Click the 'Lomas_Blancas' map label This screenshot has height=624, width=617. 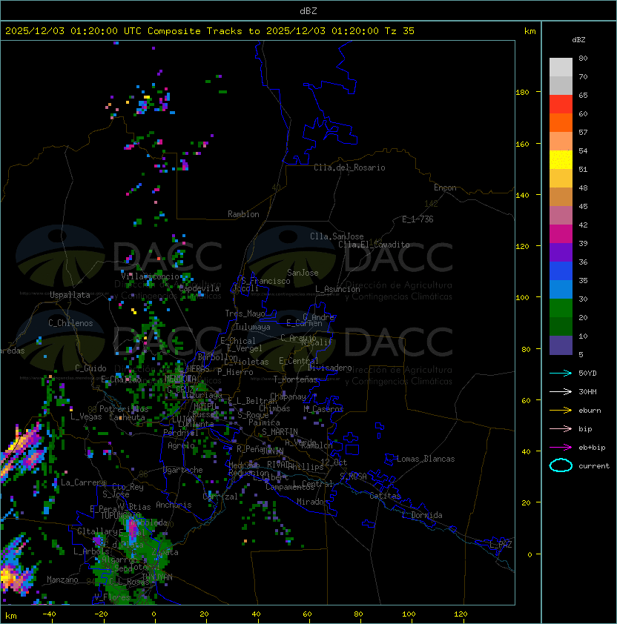(426, 459)
